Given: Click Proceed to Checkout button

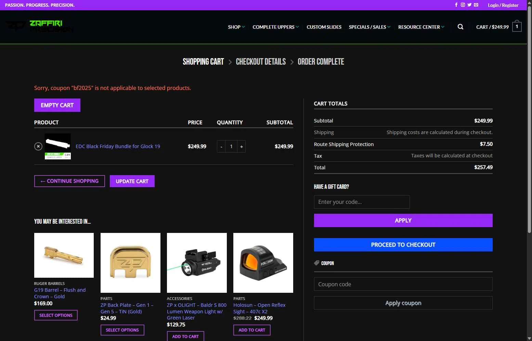Looking at the screenshot, I should point(403,245).
